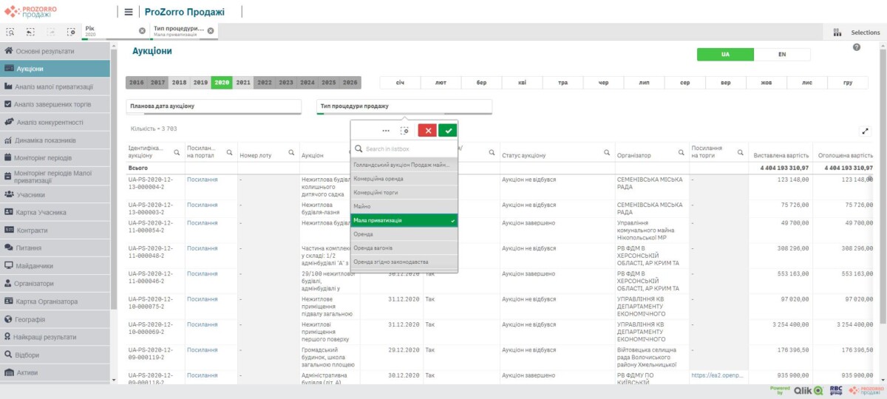This screenshot has height=399, width=887.
Task: Remove the Рік 2020 selection
Action: click(142, 30)
